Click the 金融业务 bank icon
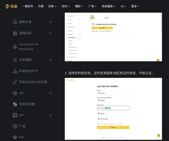169x141 pixels. point(15,33)
